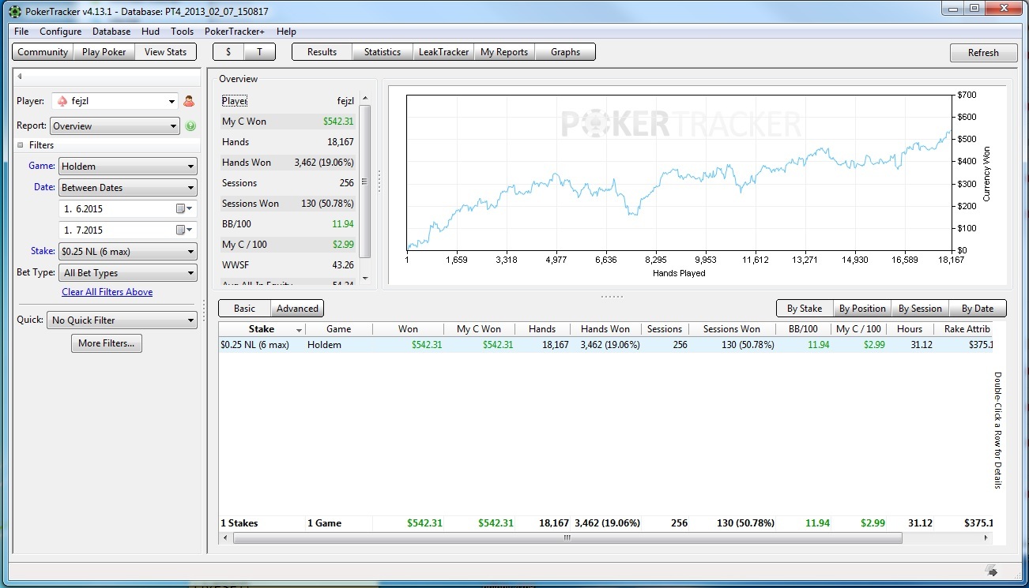The height and width of the screenshot is (588, 1029).
Task: Open the Results tab
Action: click(322, 52)
